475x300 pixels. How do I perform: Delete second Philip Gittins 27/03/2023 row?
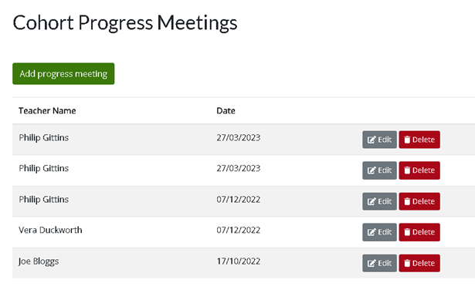coord(419,170)
